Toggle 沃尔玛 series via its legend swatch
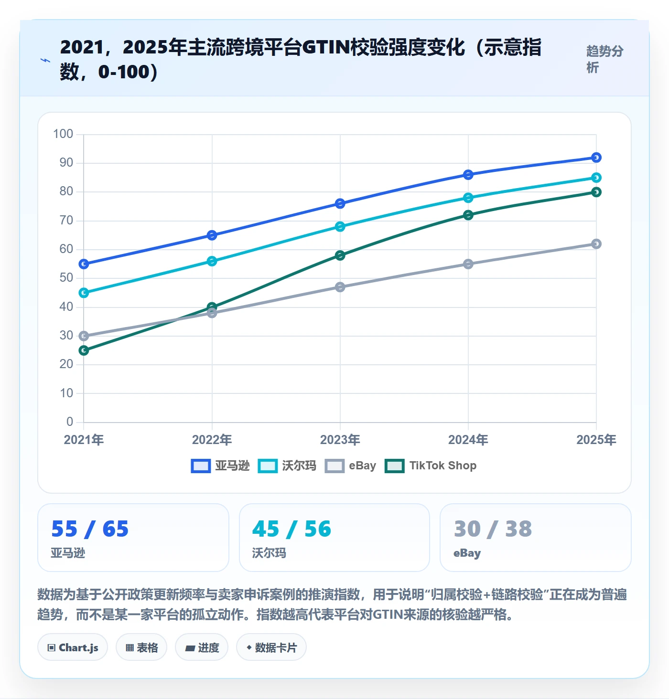Screen dimensions: 669x699 pos(268,466)
